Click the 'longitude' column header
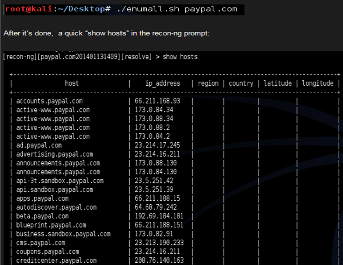The image size is (343, 265). [318, 83]
